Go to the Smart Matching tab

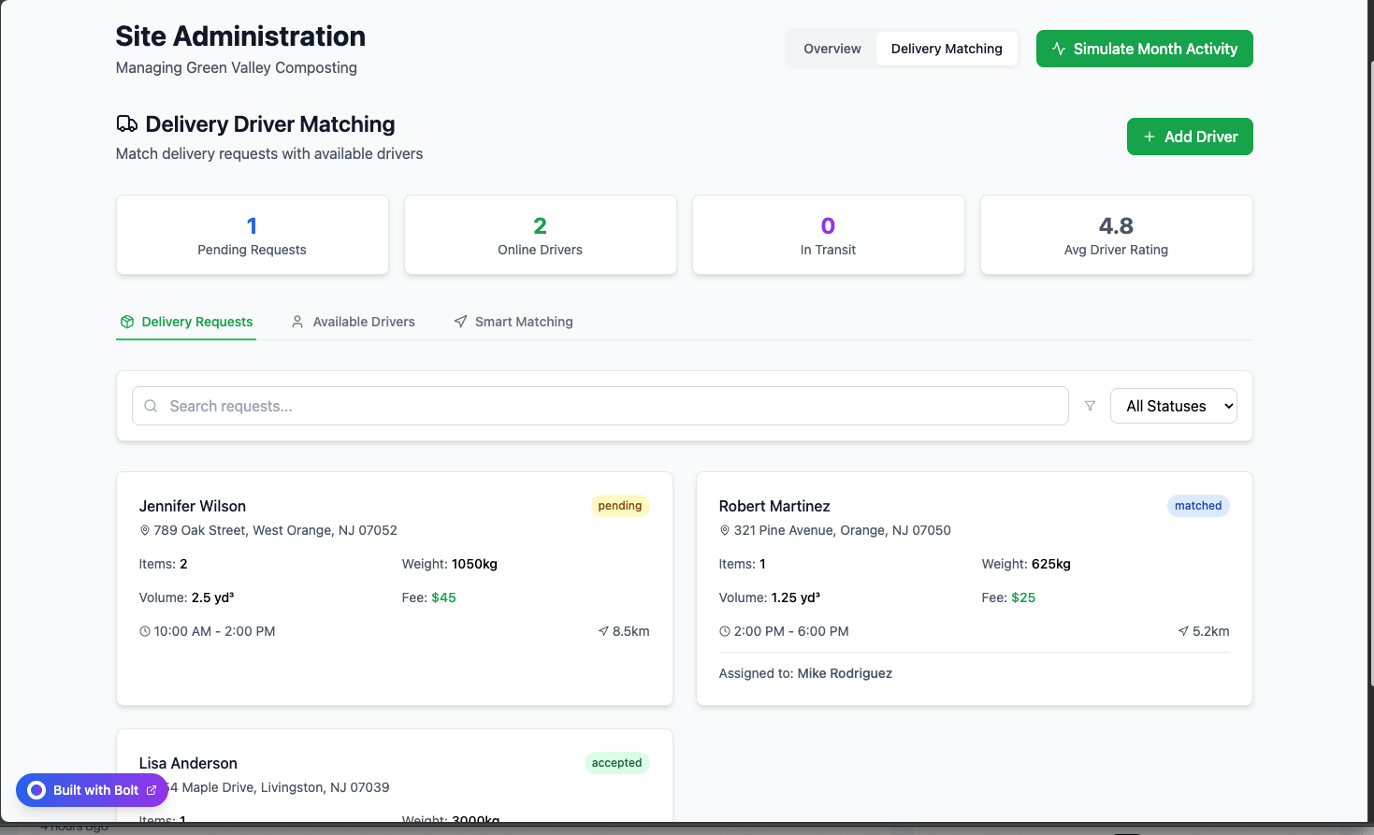pos(513,322)
